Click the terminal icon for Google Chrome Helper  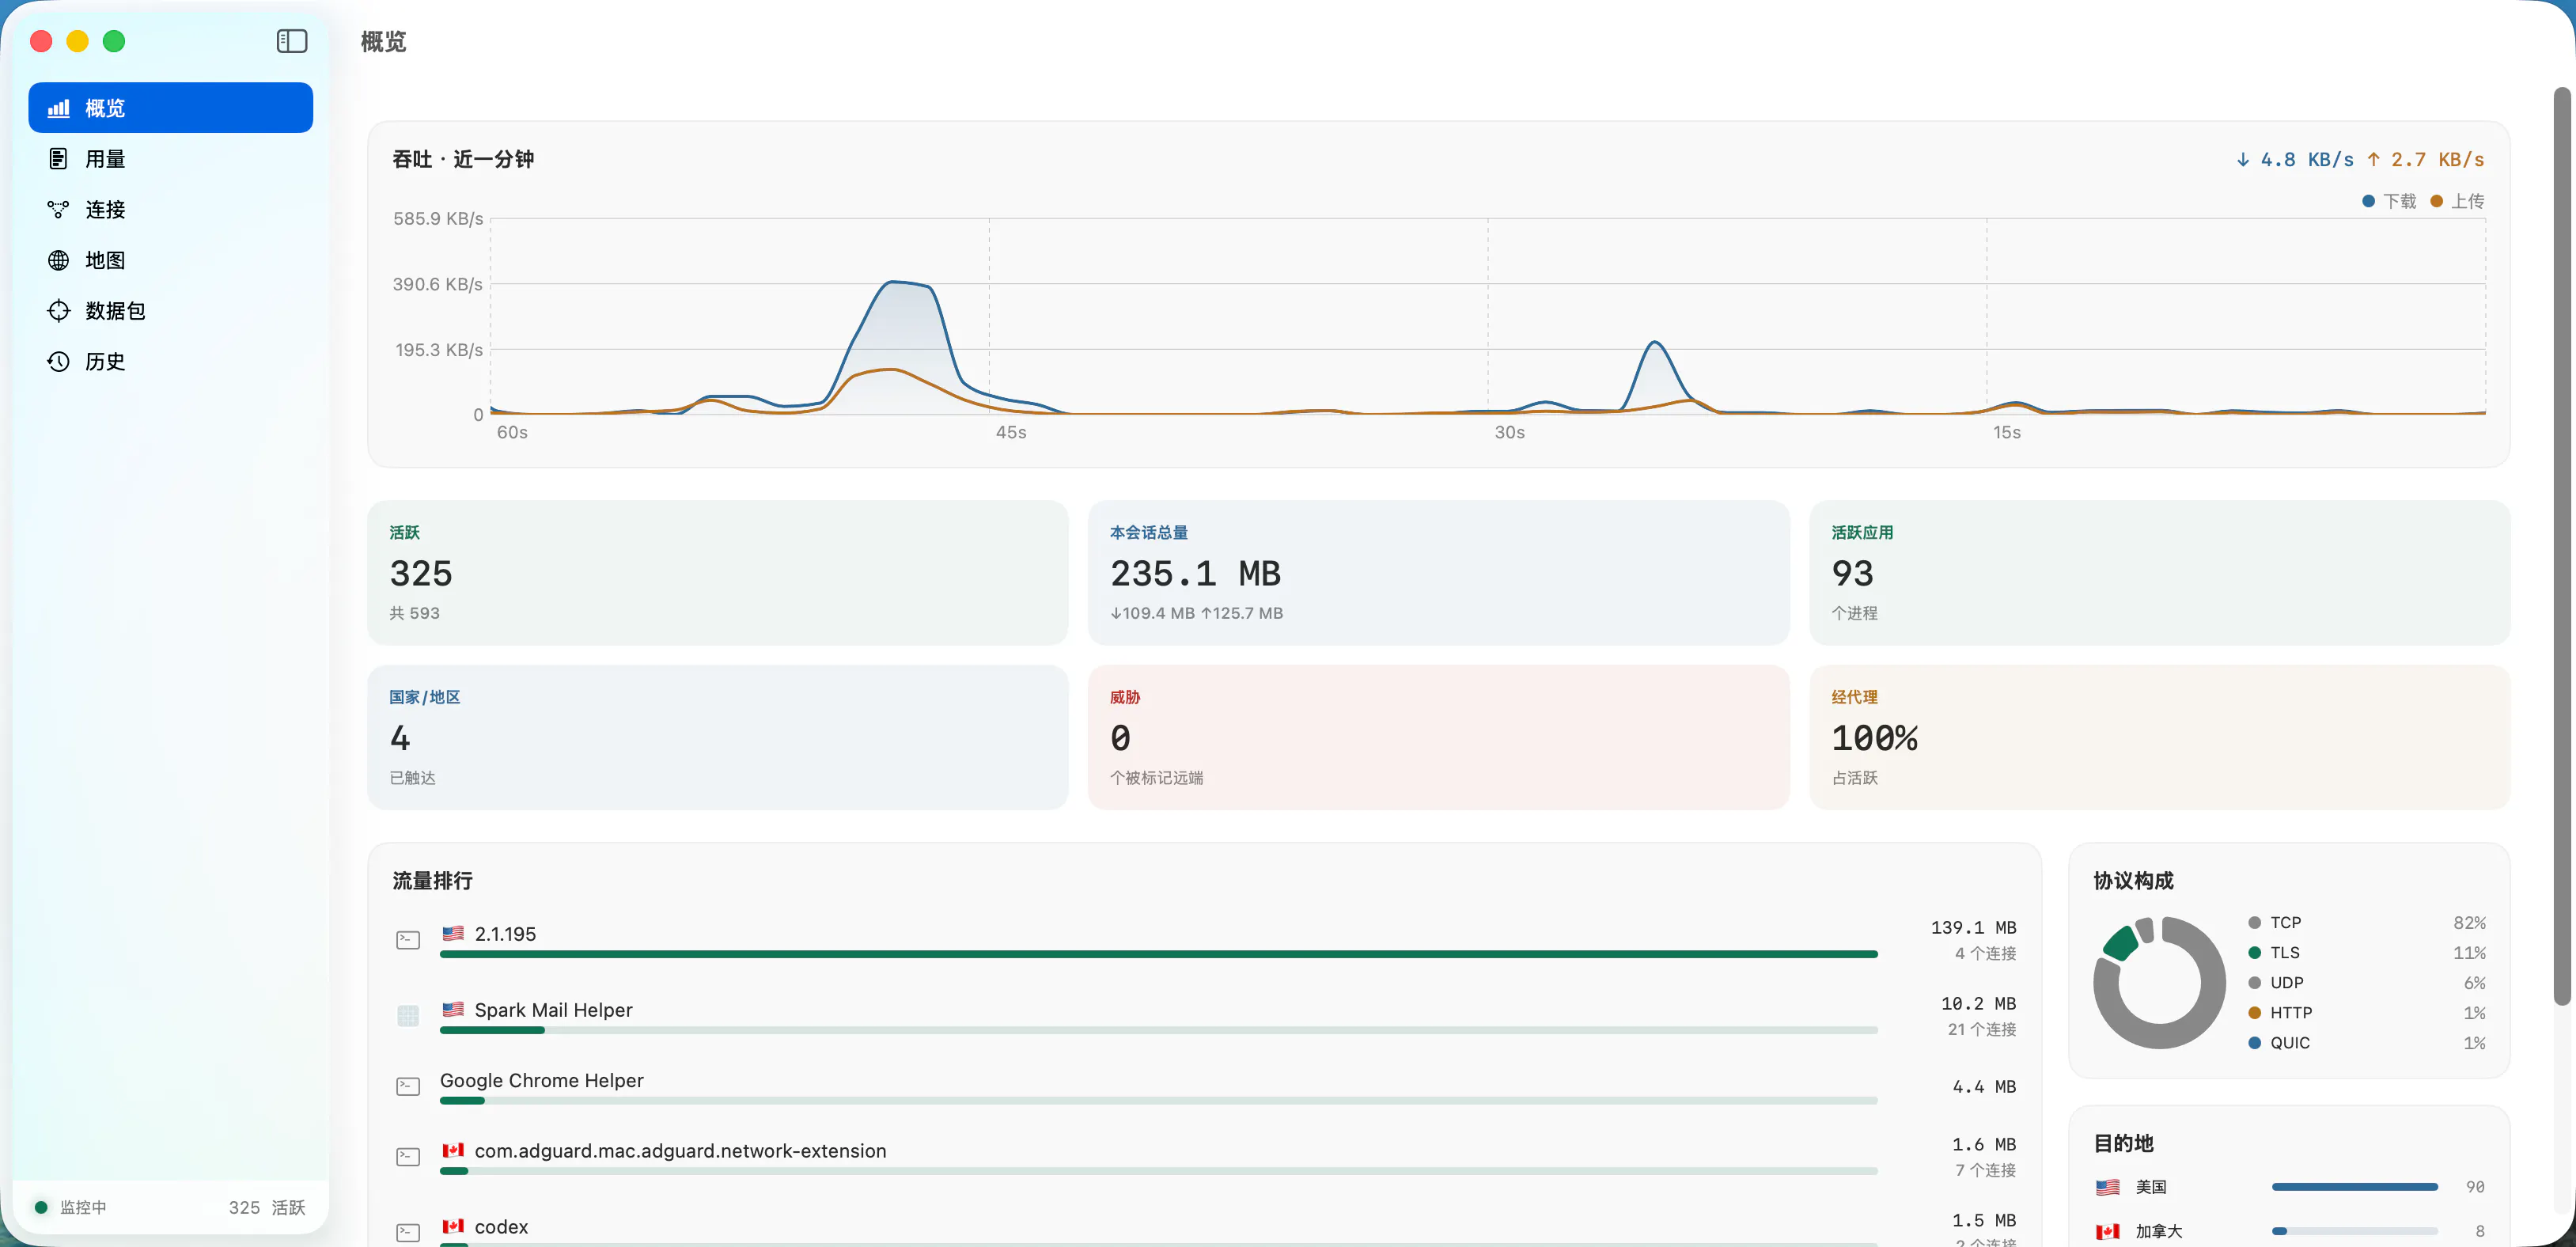(408, 1087)
